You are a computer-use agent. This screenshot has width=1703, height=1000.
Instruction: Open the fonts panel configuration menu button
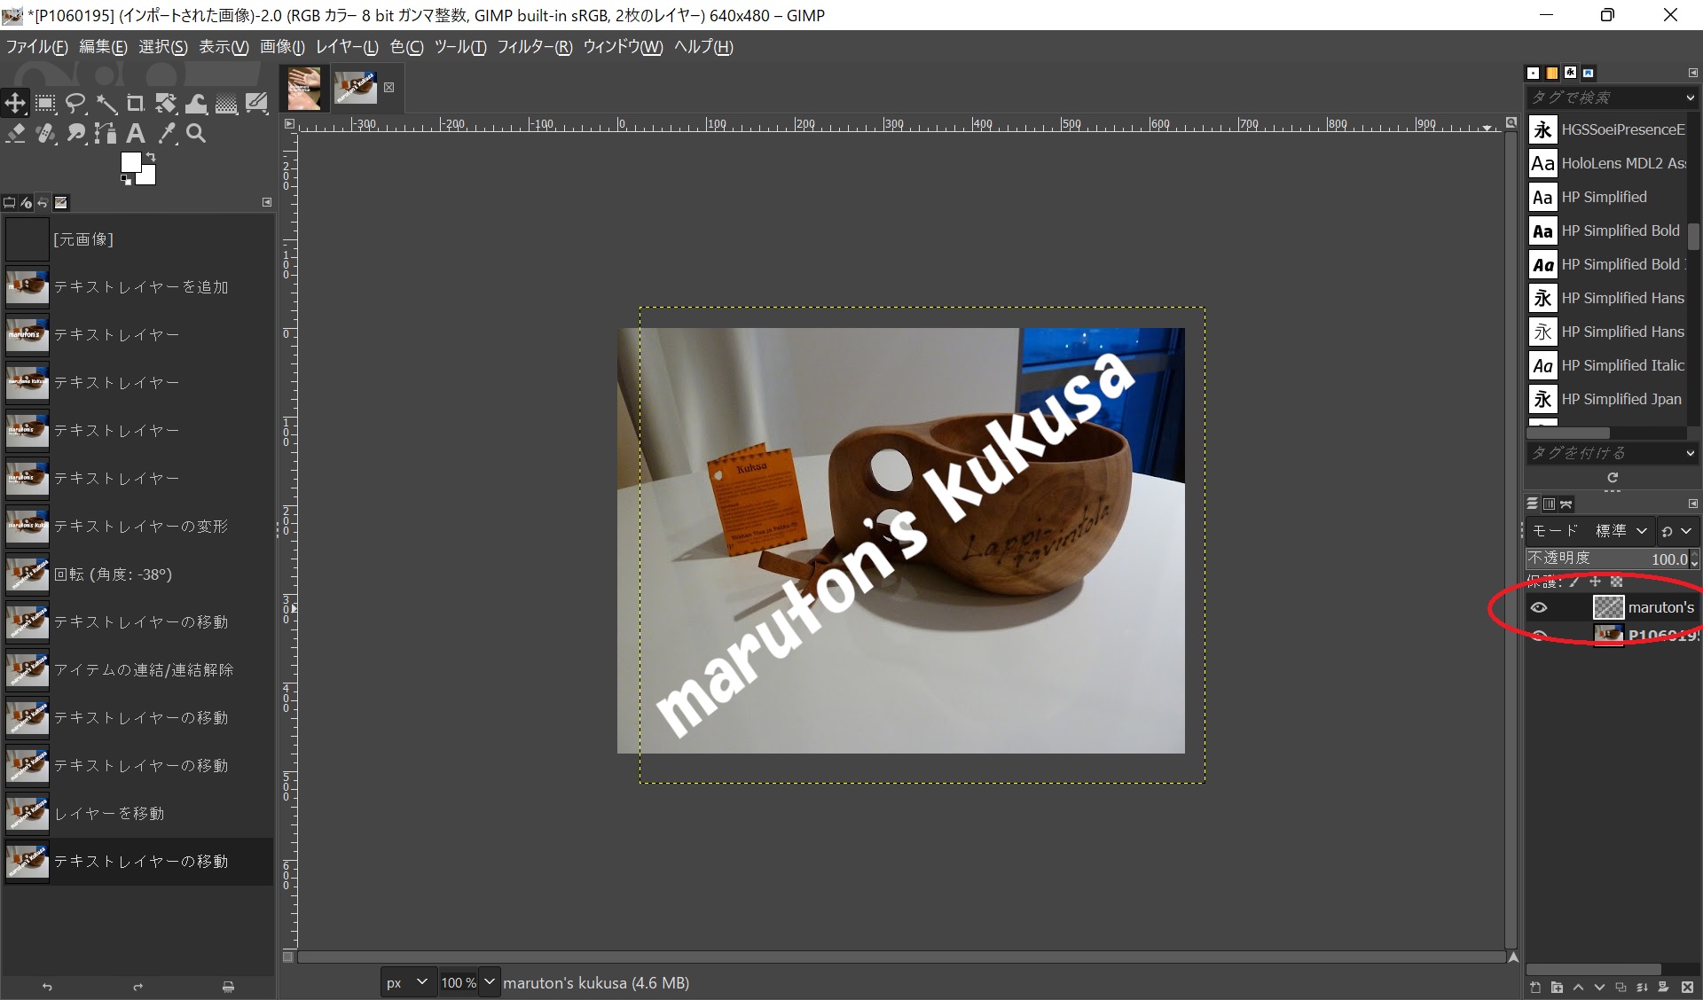coord(1692,73)
